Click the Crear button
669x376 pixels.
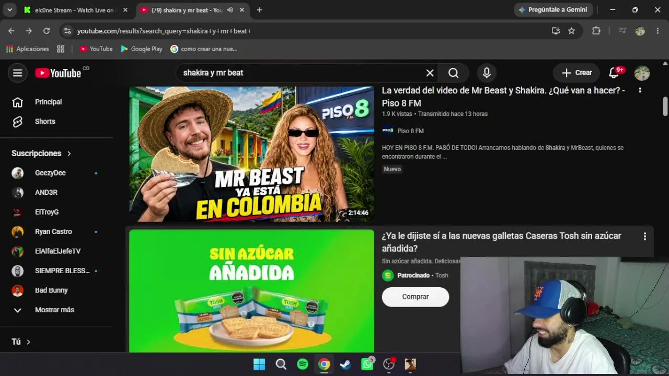click(576, 73)
